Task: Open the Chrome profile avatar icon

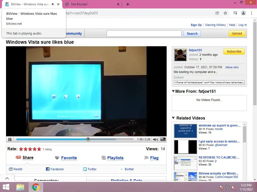Action: point(243,13)
